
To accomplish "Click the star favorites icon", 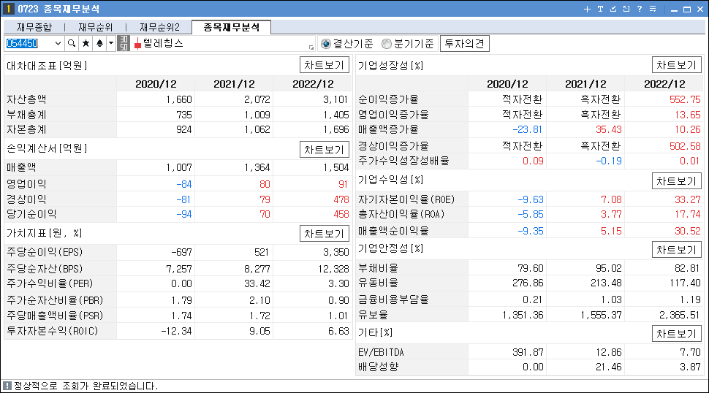I will [86, 43].
